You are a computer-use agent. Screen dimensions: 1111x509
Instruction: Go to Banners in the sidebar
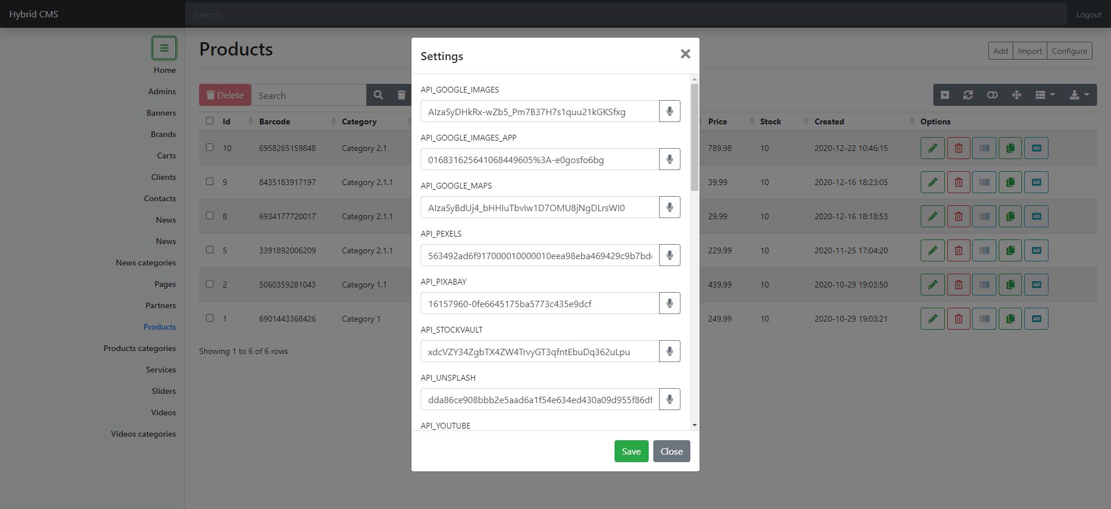(x=161, y=113)
